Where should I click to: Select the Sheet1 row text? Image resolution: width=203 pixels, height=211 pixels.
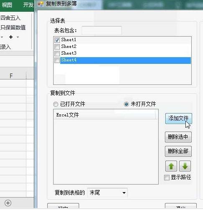[69, 40]
